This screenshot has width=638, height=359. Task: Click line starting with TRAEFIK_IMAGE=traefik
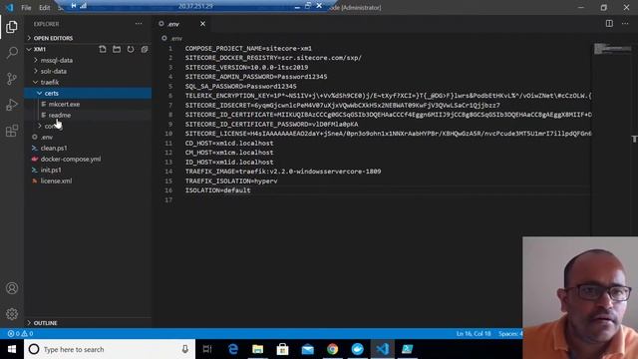pyautogui.click(x=283, y=172)
